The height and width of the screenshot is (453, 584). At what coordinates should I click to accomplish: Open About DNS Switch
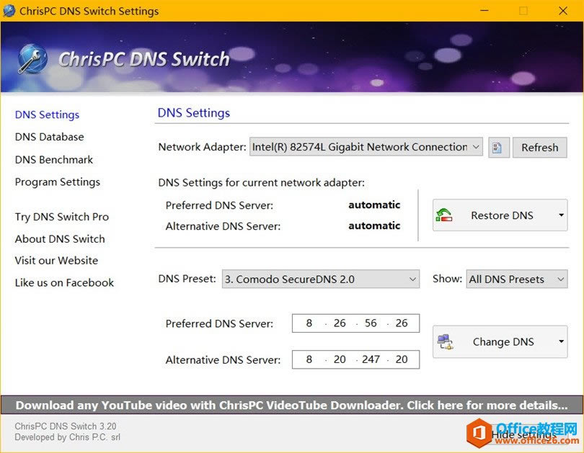tap(60, 239)
